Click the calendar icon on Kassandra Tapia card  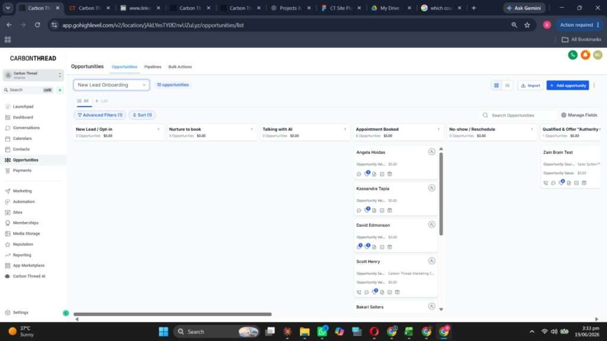point(390,211)
